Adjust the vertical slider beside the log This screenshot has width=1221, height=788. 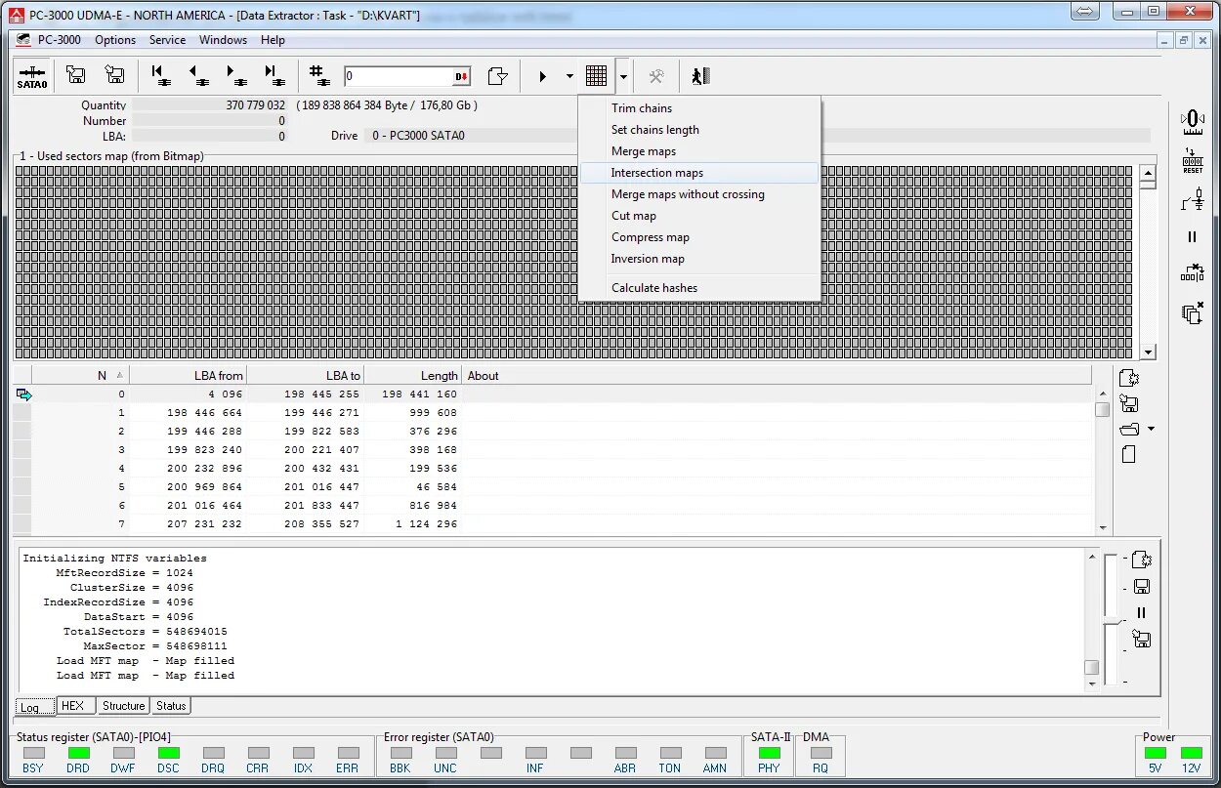pos(1111,620)
